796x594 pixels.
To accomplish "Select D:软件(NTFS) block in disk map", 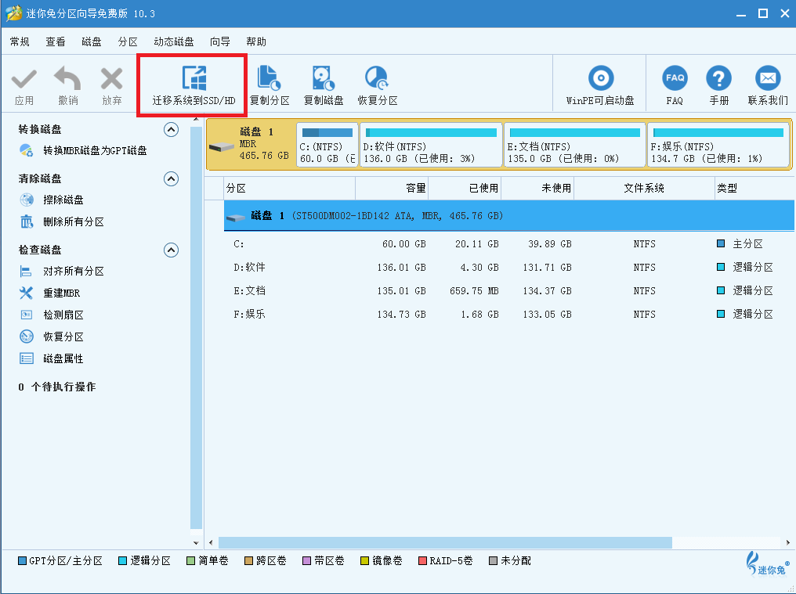I will [431, 145].
